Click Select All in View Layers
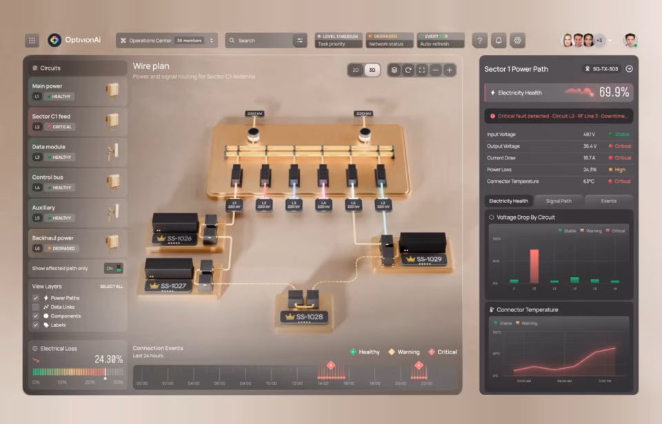 112,287
